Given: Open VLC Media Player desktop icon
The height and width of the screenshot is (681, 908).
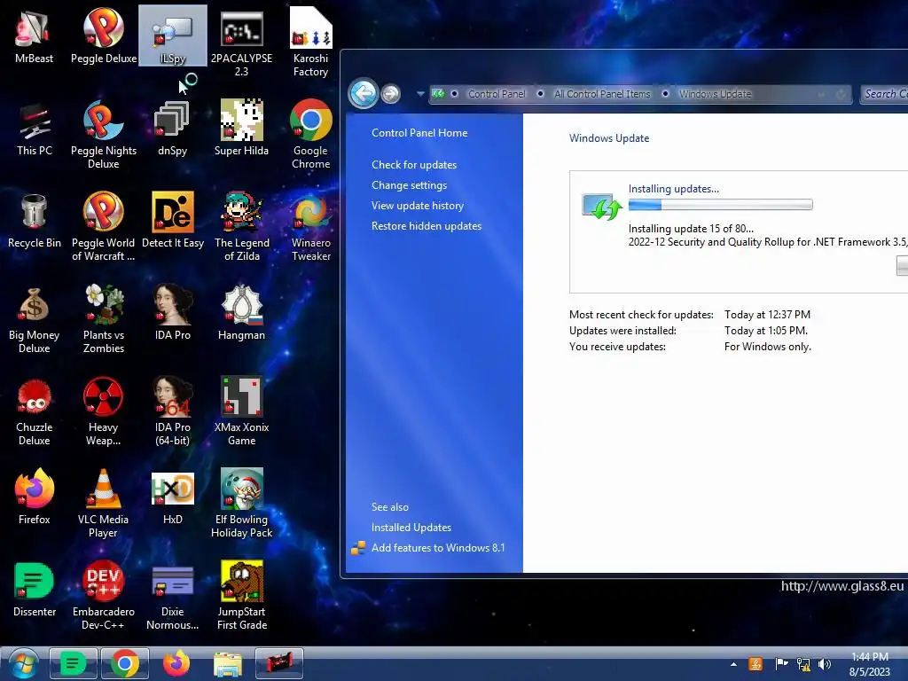Looking at the screenshot, I should [x=104, y=504].
